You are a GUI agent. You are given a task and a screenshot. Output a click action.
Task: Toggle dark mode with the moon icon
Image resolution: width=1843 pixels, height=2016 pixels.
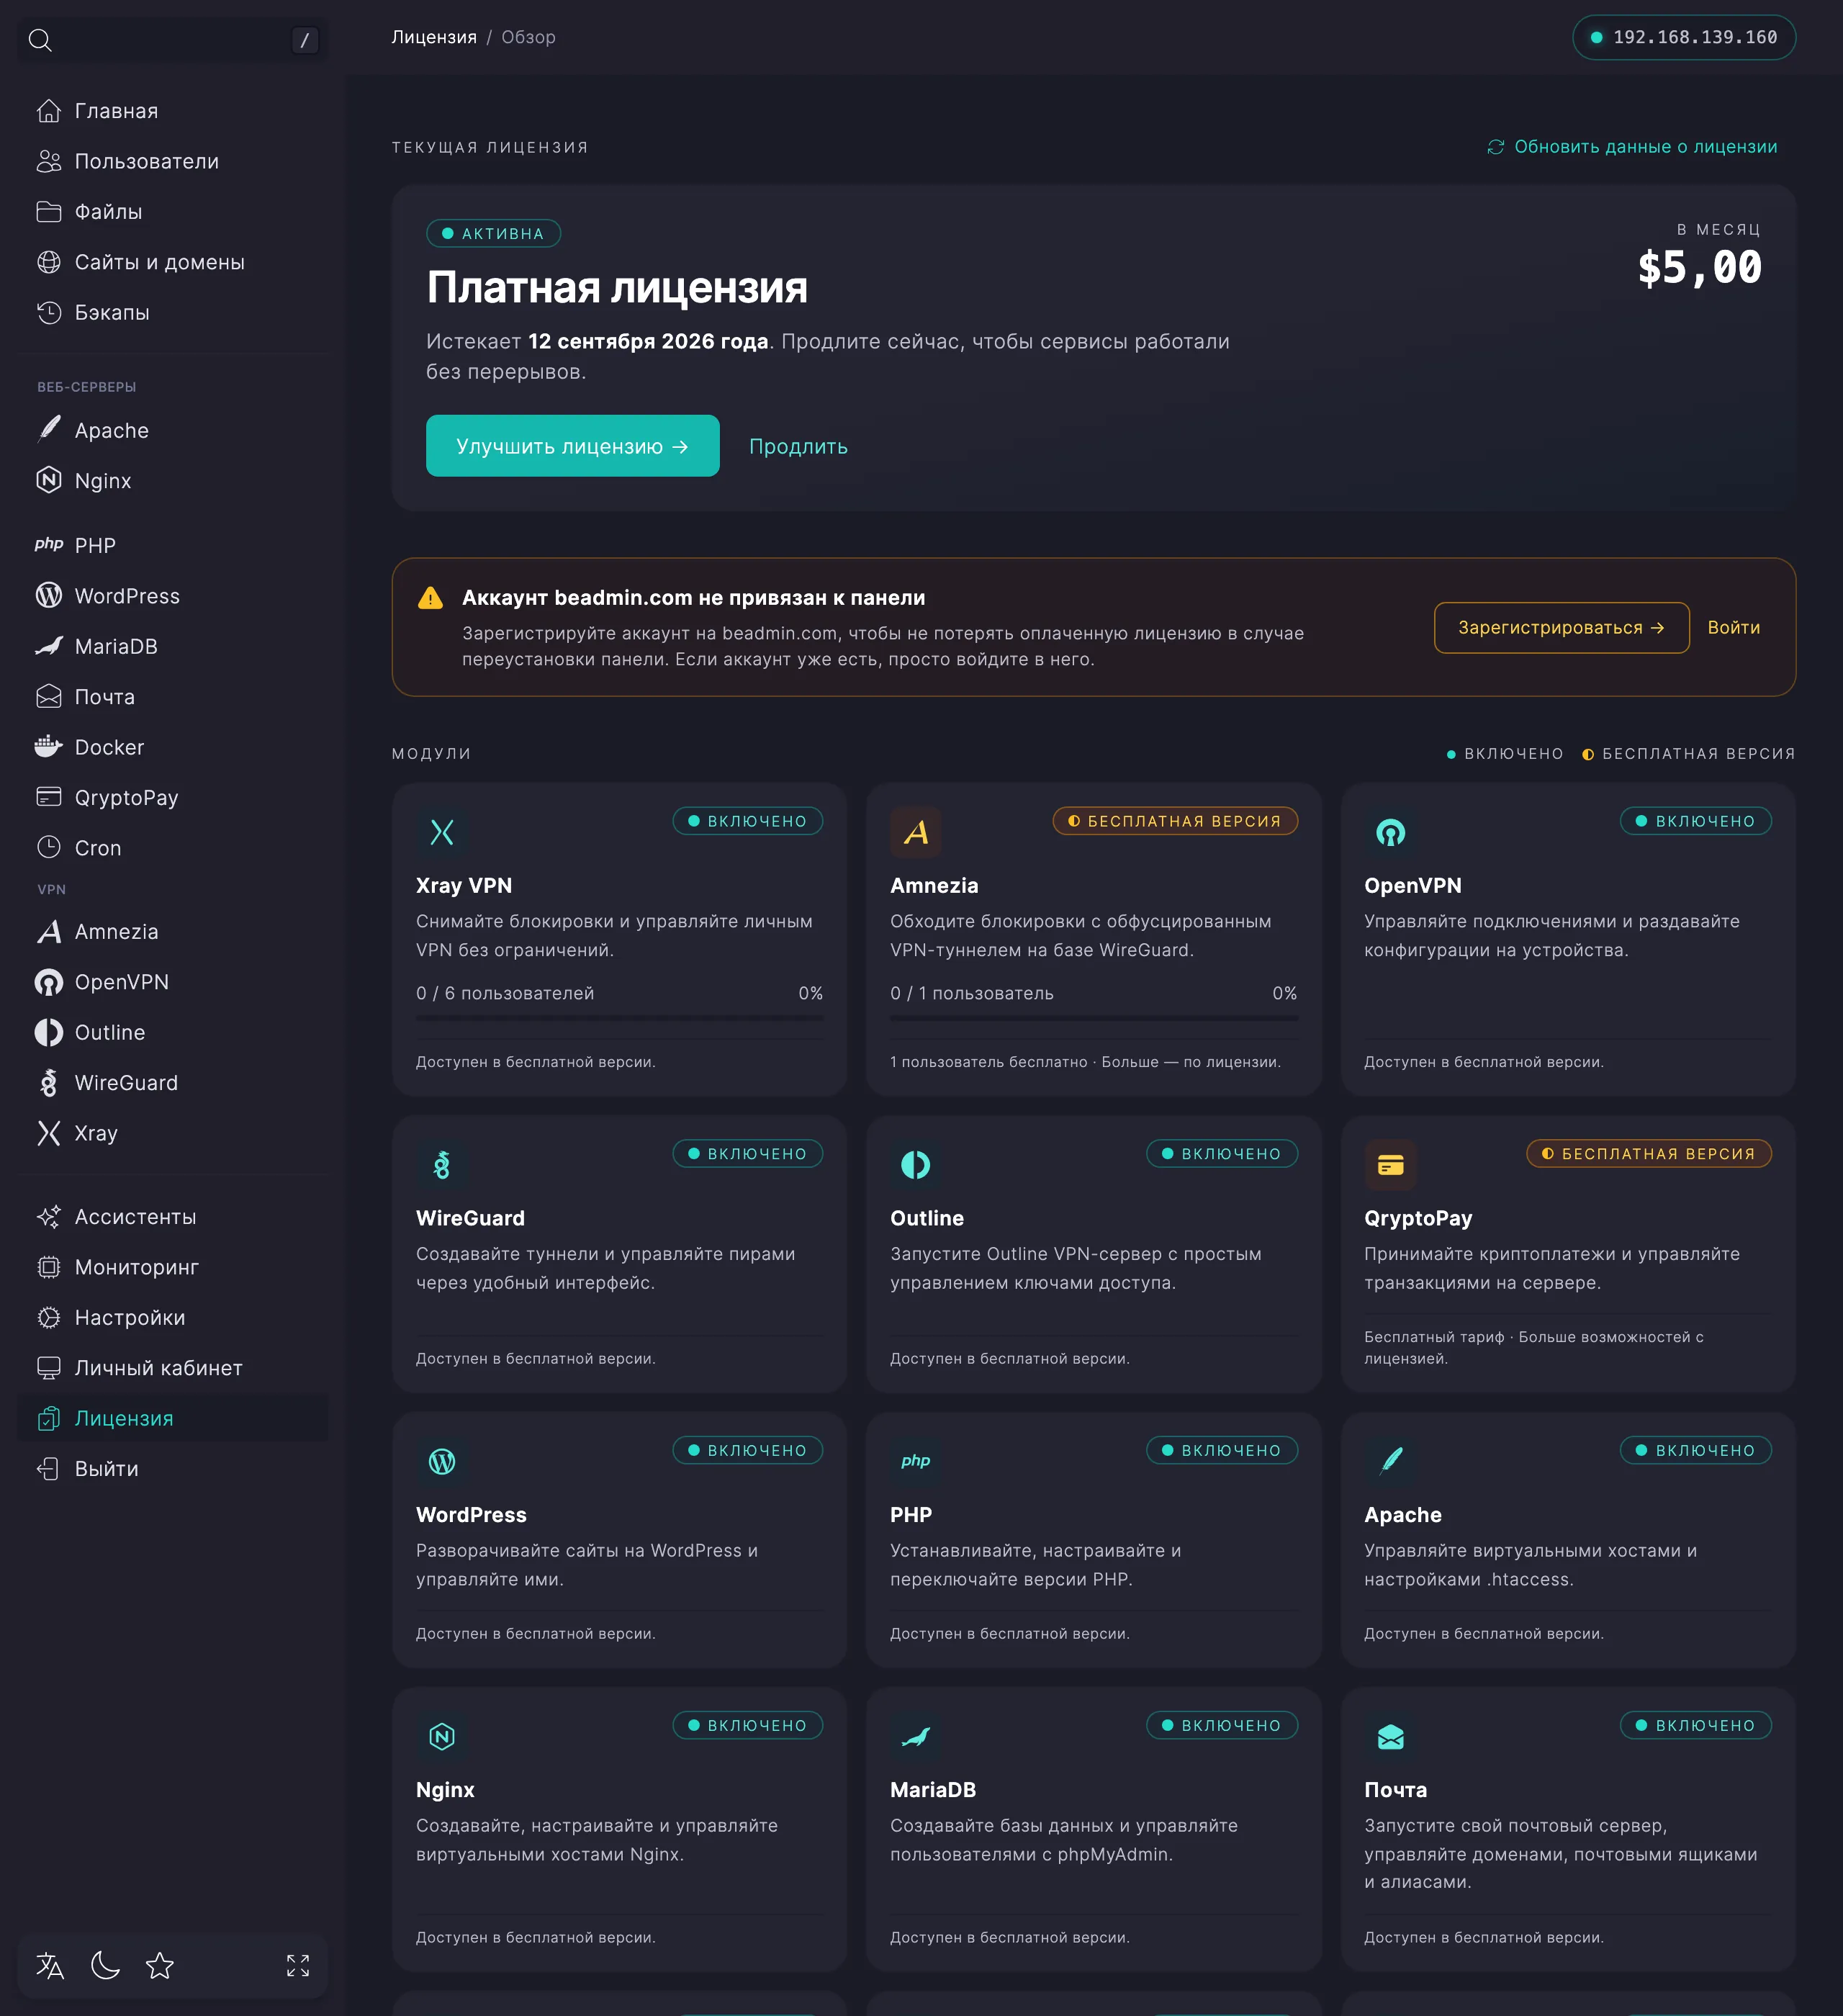105,1966
